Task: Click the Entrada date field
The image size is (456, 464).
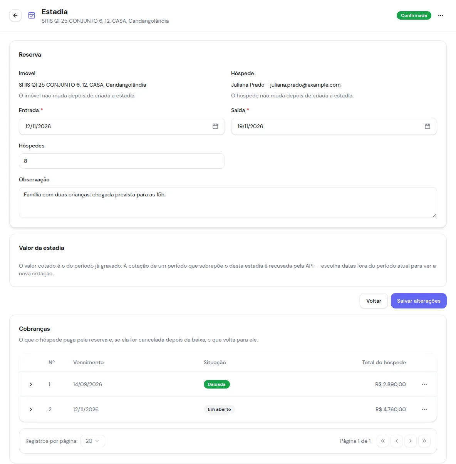Action: coord(122,126)
